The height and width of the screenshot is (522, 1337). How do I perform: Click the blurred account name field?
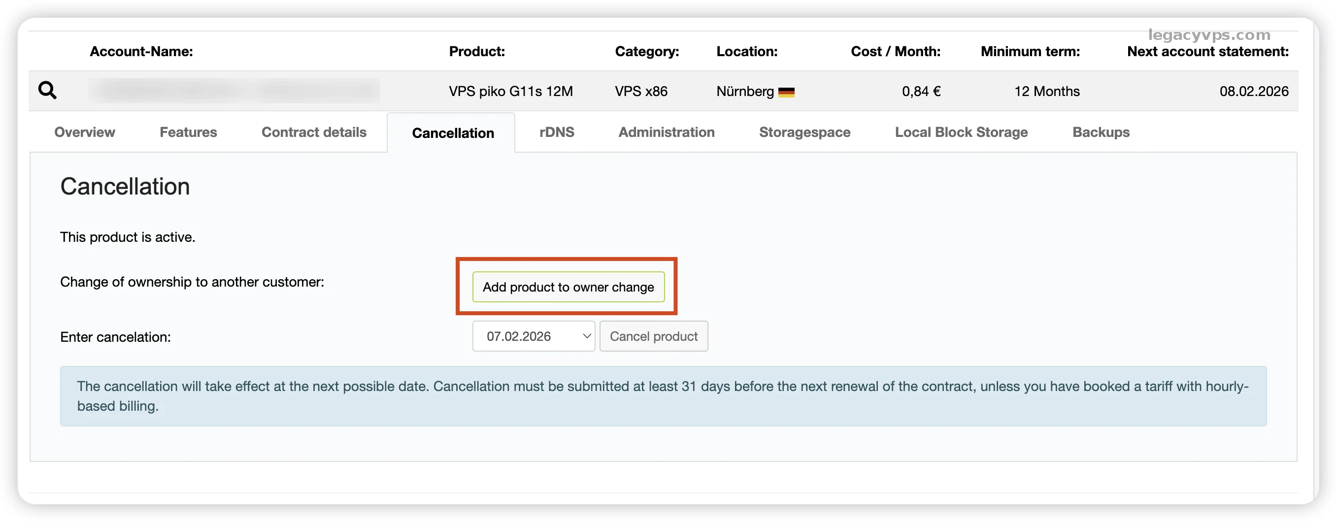coord(234,91)
